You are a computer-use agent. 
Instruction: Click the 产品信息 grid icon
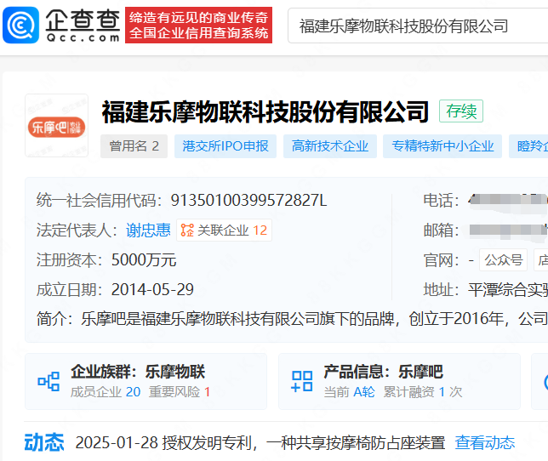coord(302,381)
